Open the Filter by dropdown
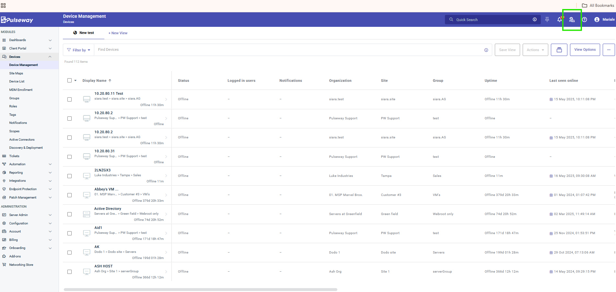 pos(78,50)
